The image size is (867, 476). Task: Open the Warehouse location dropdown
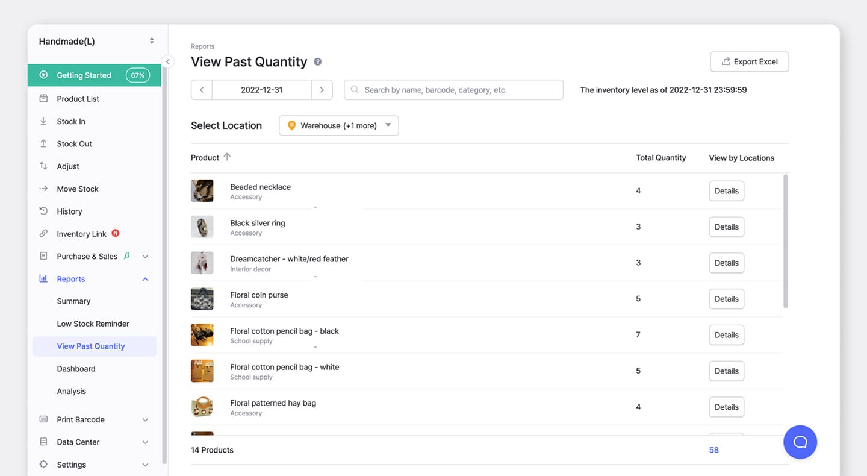(x=338, y=125)
